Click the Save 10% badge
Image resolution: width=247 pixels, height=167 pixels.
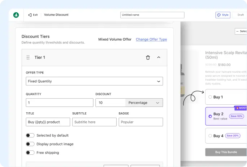(237, 116)
